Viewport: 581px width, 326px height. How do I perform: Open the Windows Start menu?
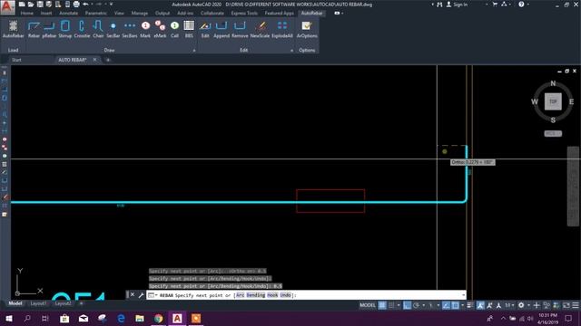click(x=9, y=318)
